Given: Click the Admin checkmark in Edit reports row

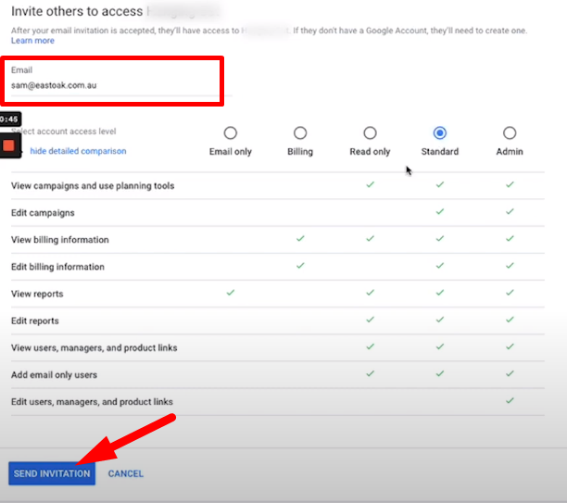Looking at the screenshot, I should (510, 320).
